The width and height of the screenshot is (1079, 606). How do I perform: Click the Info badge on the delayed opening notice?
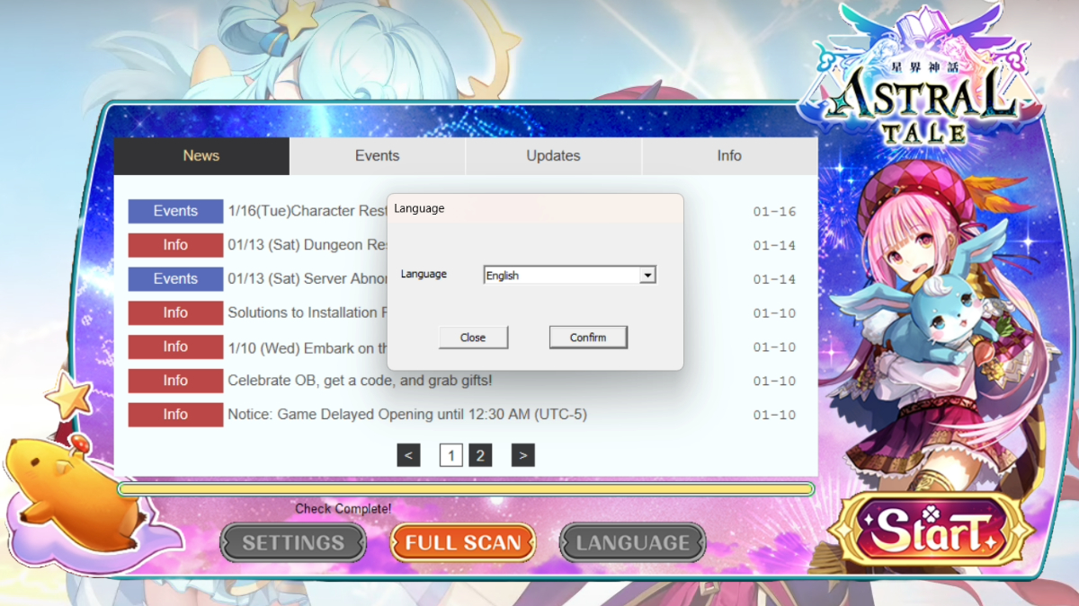174,414
